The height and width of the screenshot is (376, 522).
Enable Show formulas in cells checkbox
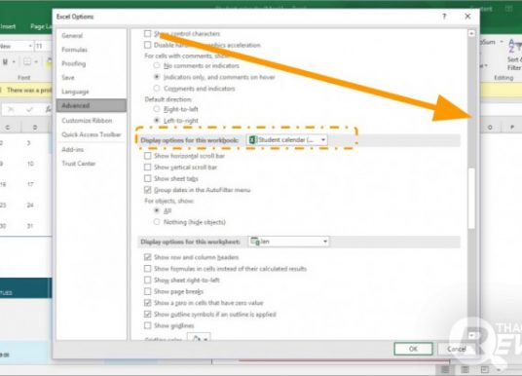coord(147,269)
